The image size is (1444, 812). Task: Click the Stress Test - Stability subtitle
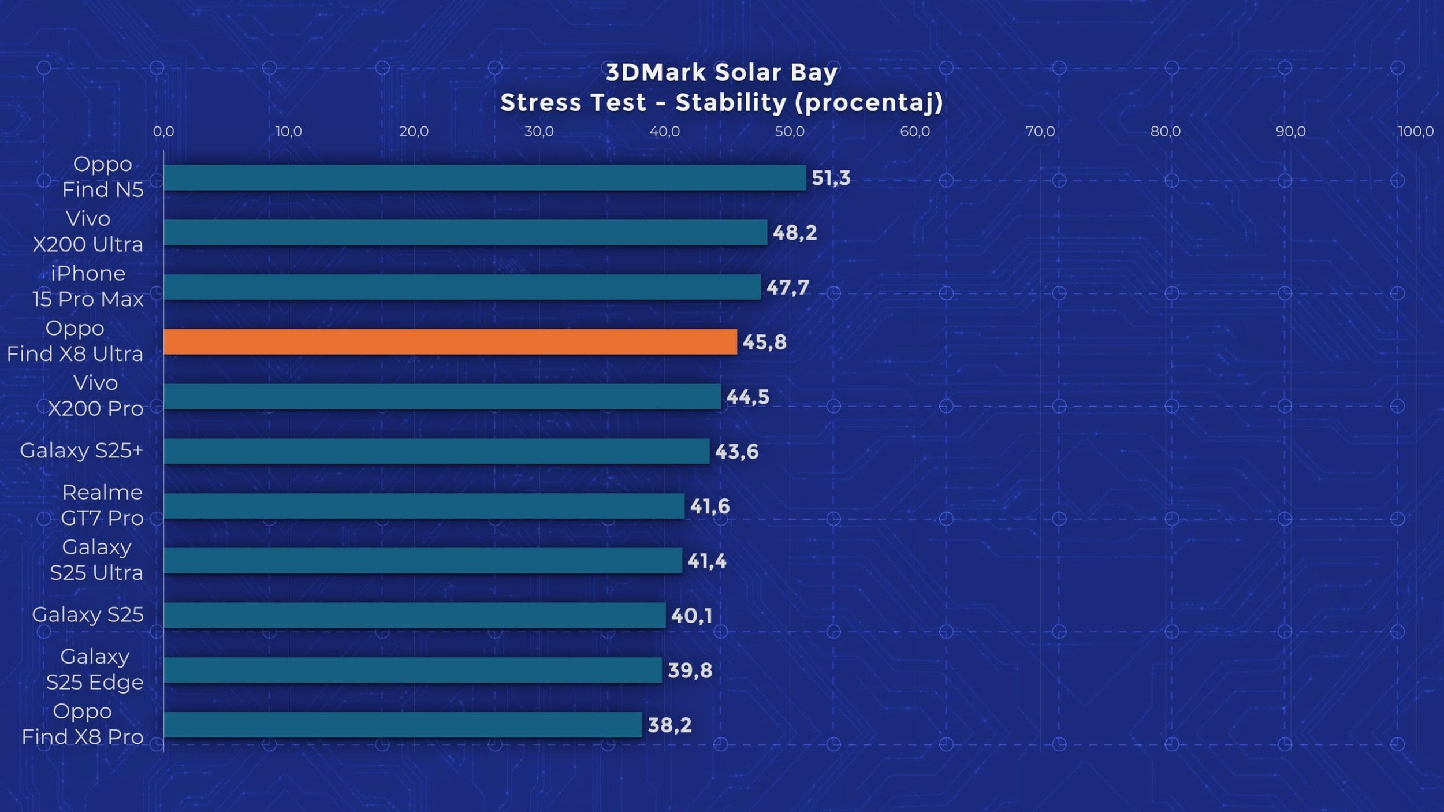click(x=721, y=103)
